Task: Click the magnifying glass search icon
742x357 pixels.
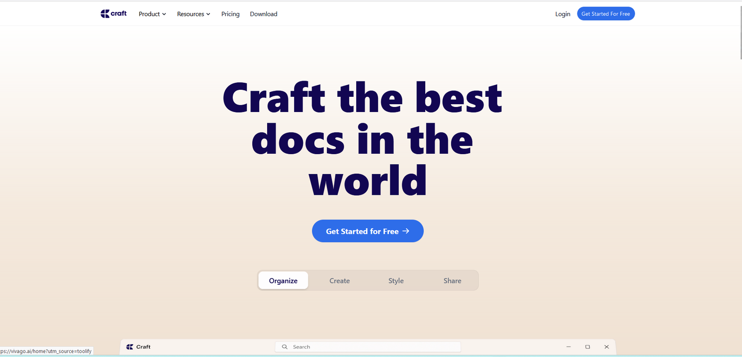Action: pyautogui.click(x=285, y=347)
